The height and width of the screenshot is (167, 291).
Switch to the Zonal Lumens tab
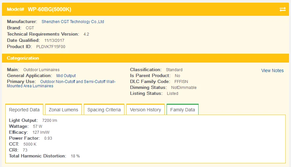pyautogui.click(x=63, y=110)
